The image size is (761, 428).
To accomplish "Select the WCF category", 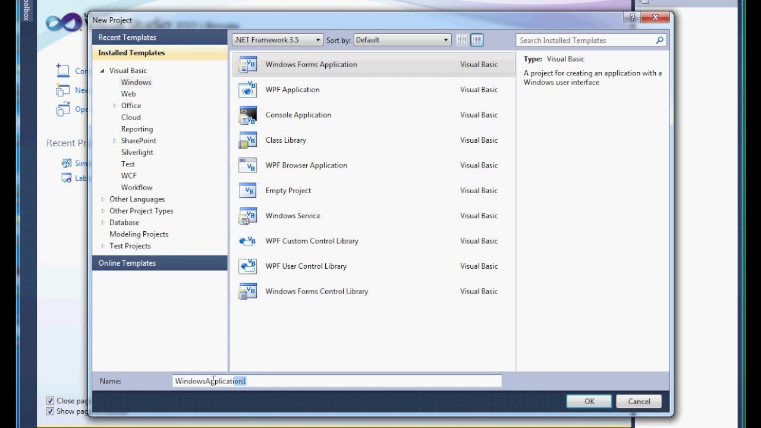I will click(x=129, y=175).
